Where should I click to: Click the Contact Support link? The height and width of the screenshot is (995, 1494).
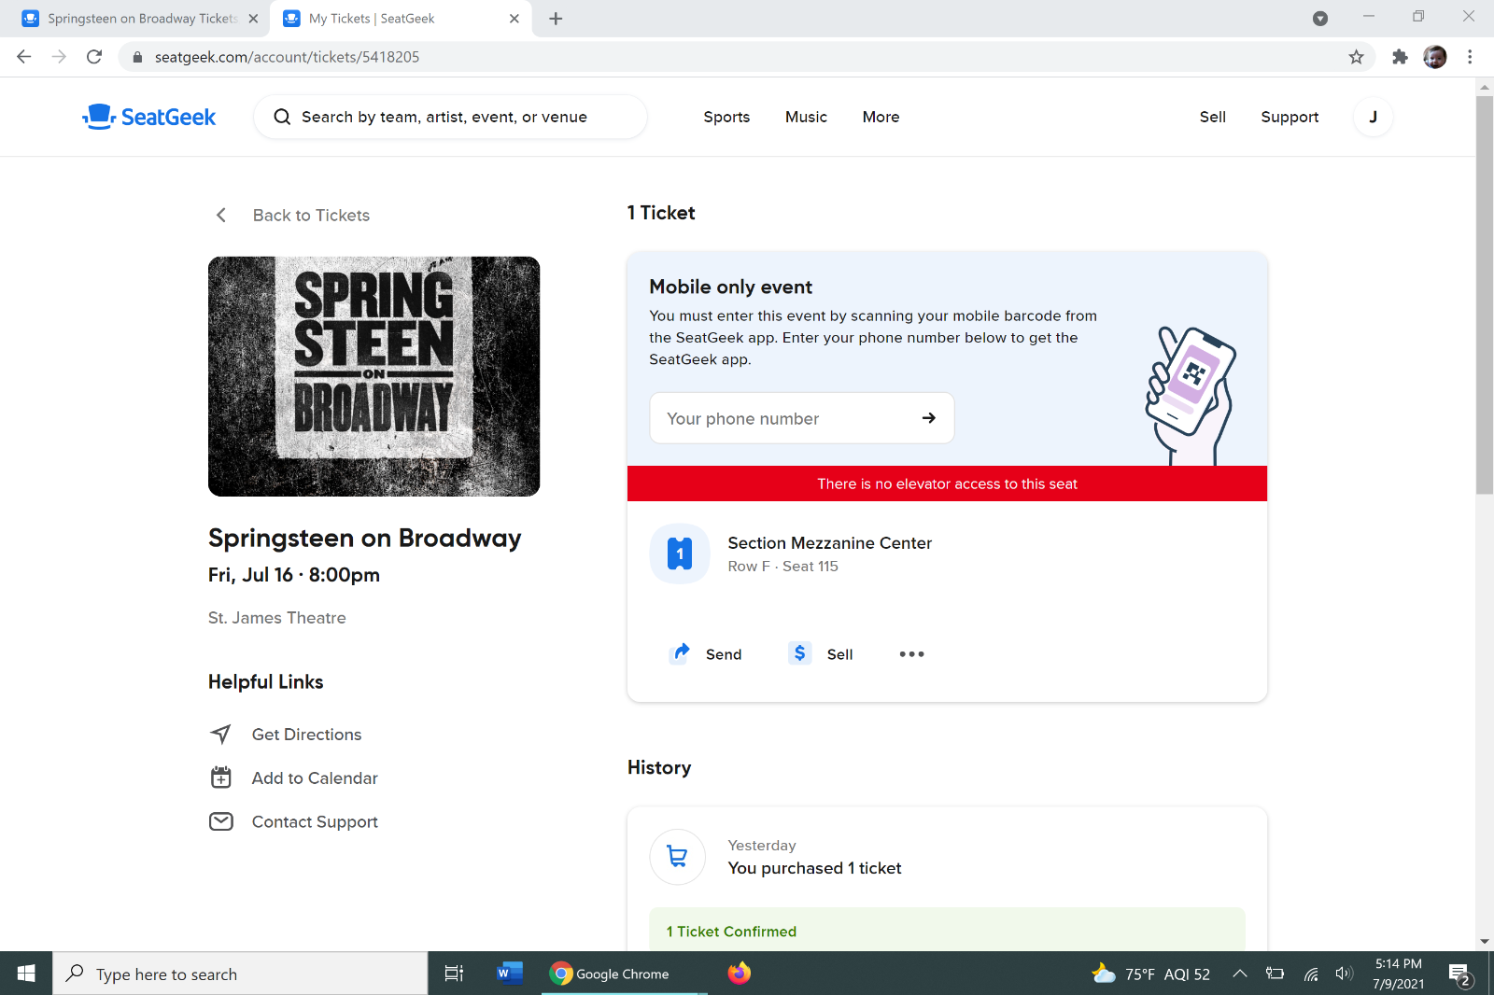(315, 821)
